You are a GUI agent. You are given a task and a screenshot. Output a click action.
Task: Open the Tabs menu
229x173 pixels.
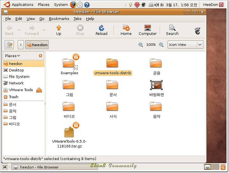click(x=78, y=19)
